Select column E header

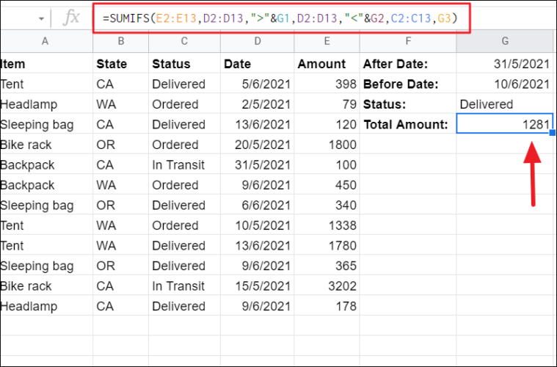(x=327, y=41)
